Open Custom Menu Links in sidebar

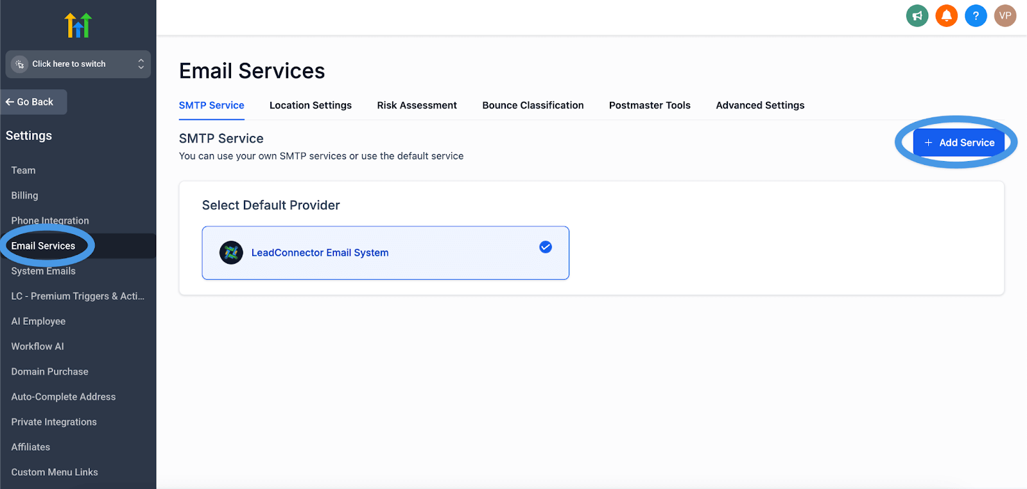(55, 472)
